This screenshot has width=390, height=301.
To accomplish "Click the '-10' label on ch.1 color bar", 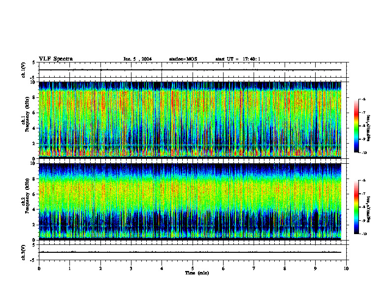I will pyautogui.click(x=364, y=153).
